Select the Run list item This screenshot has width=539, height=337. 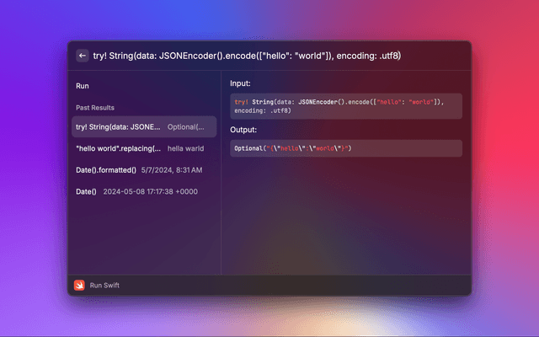point(83,86)
